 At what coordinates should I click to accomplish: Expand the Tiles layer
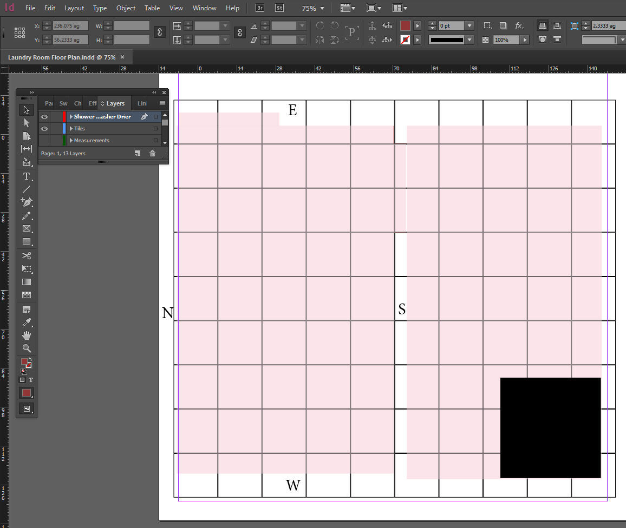(71, 129)
